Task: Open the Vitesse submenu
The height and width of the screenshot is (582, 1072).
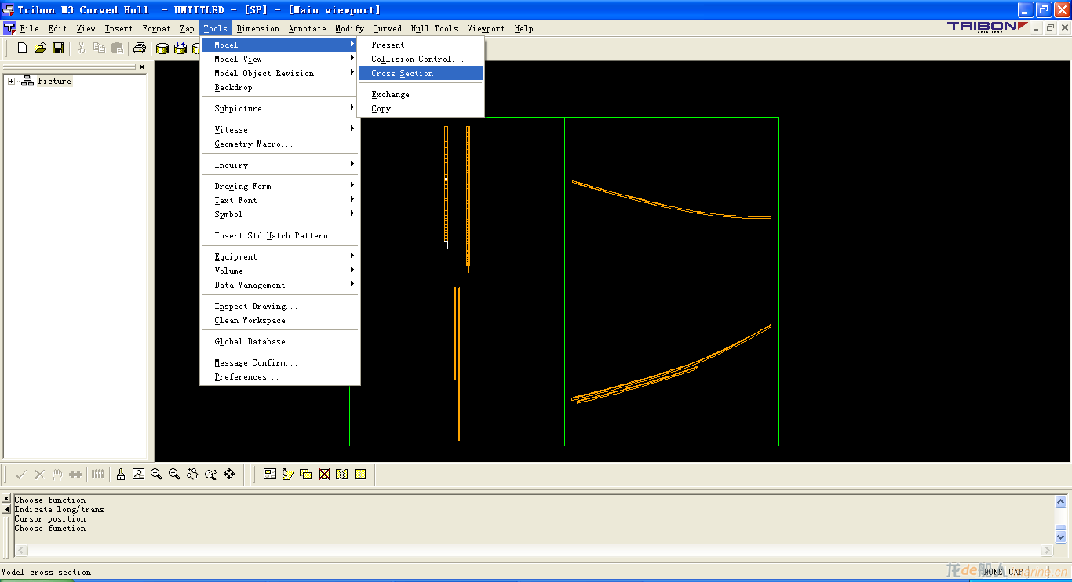Action: tap(280, 129)
